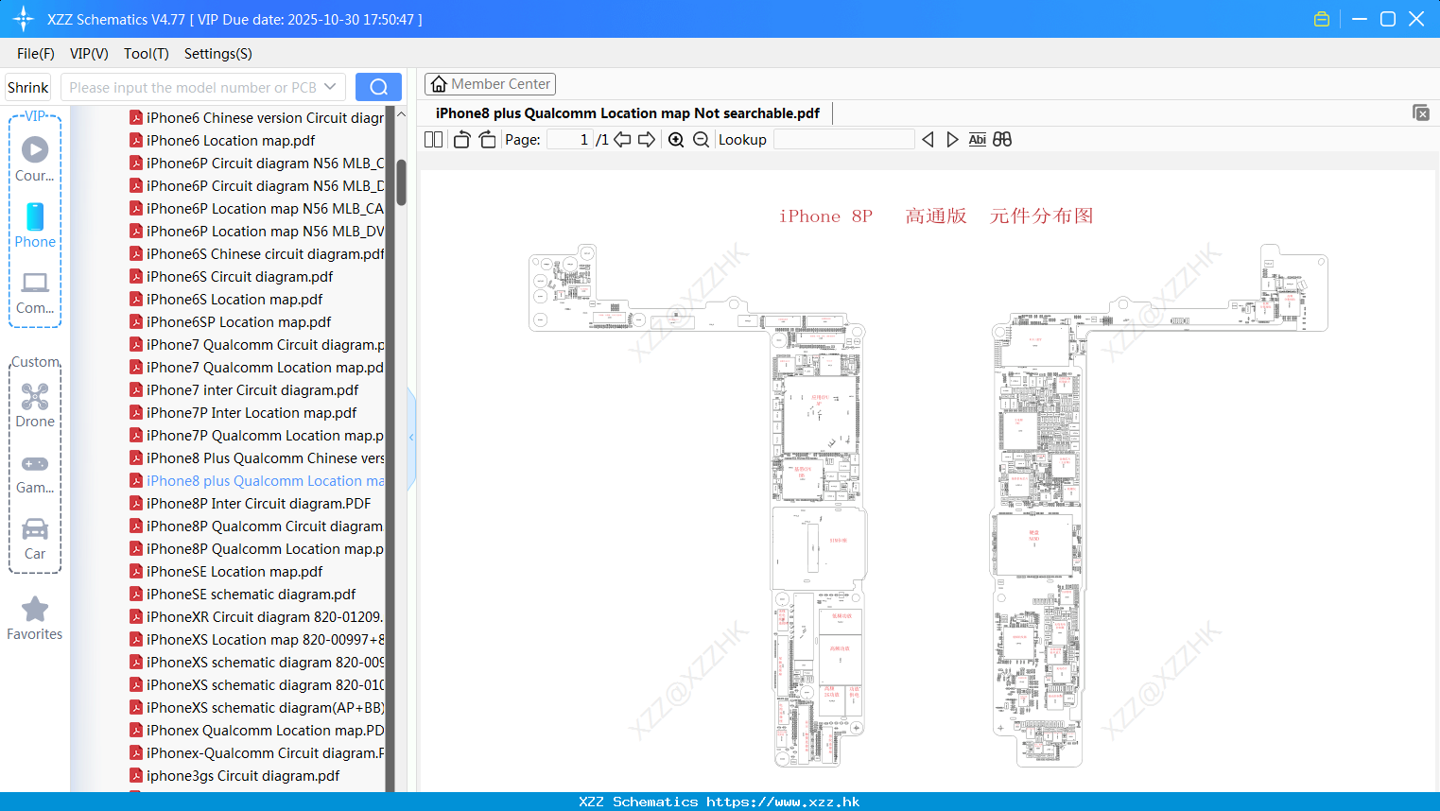This screenshot has width=1440, height=811.
Task: Open iPhone8 Plus Qualcomm Chinese version file
Action: pos(257,458)
